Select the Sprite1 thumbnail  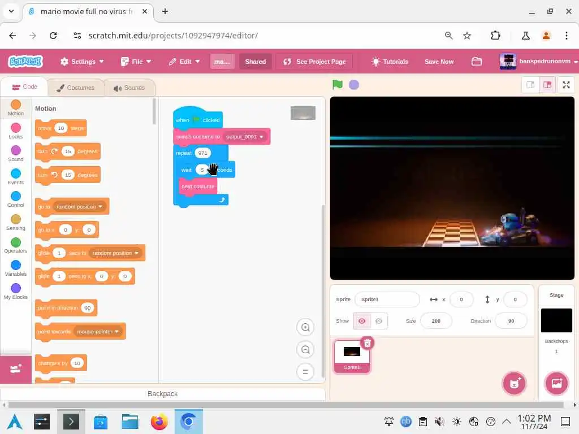click(352, 357)
